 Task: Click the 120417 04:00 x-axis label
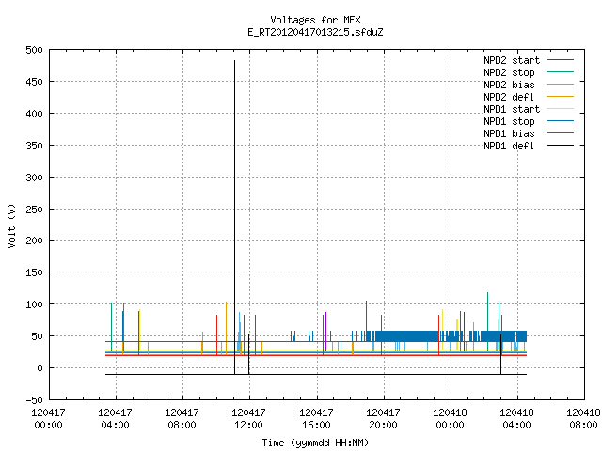(115, 419)
